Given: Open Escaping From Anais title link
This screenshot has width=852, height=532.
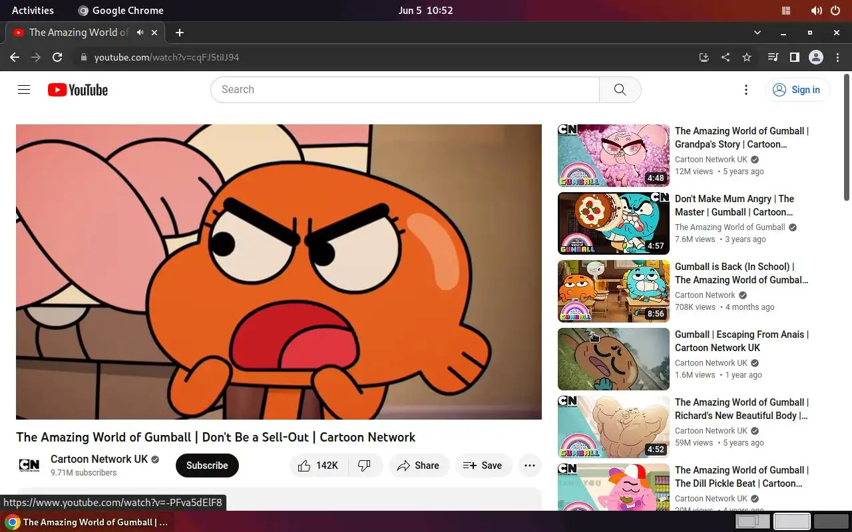Looking at the screenshot, I should coord(742,341).
